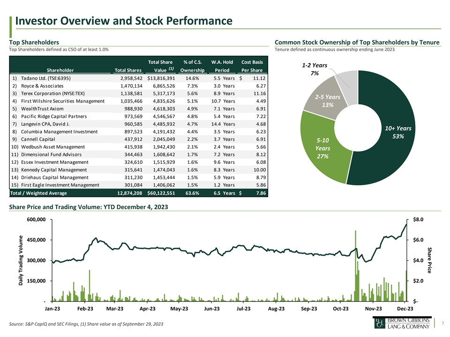Image resolution: width=450 pixels, height=337 pixels.
Task: Click the Investor Overview and Stock Performance title
Action: [124, 21]
